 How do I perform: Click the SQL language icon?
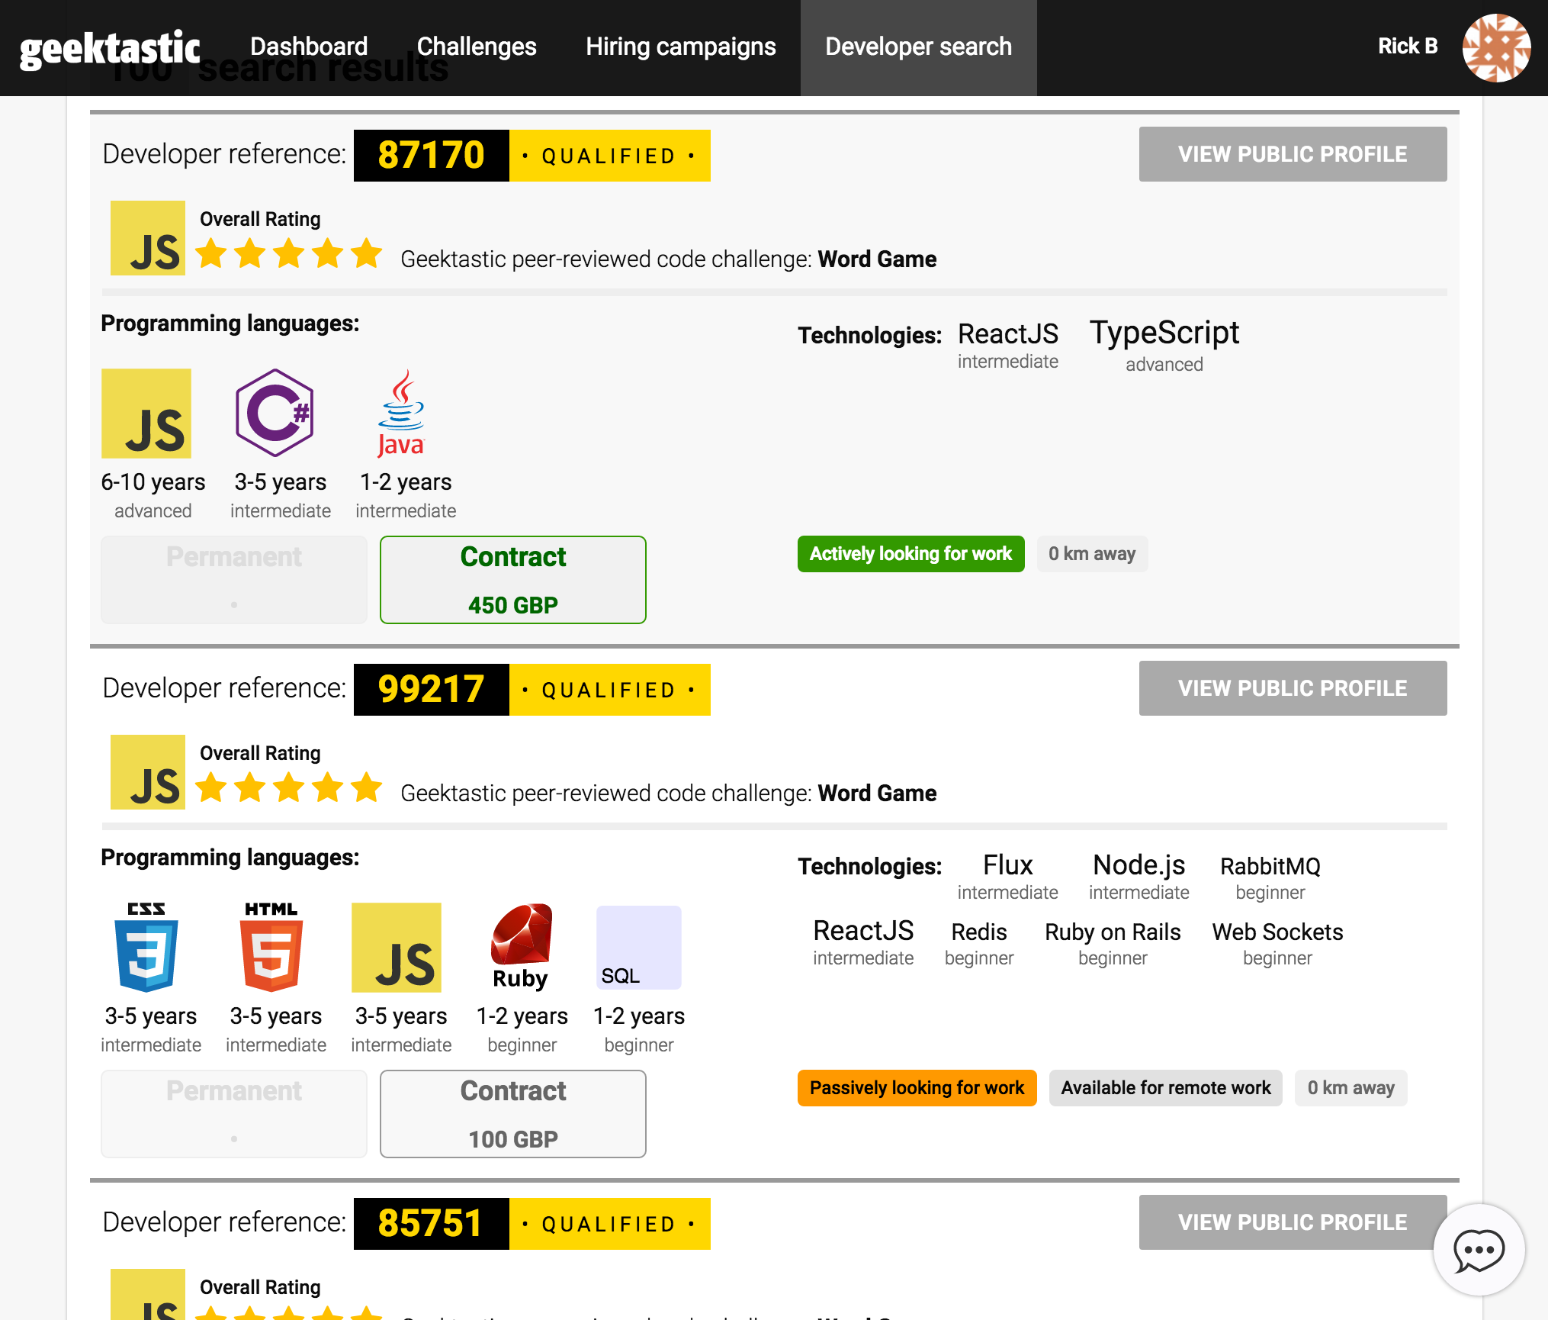click(x=639, y=948)
